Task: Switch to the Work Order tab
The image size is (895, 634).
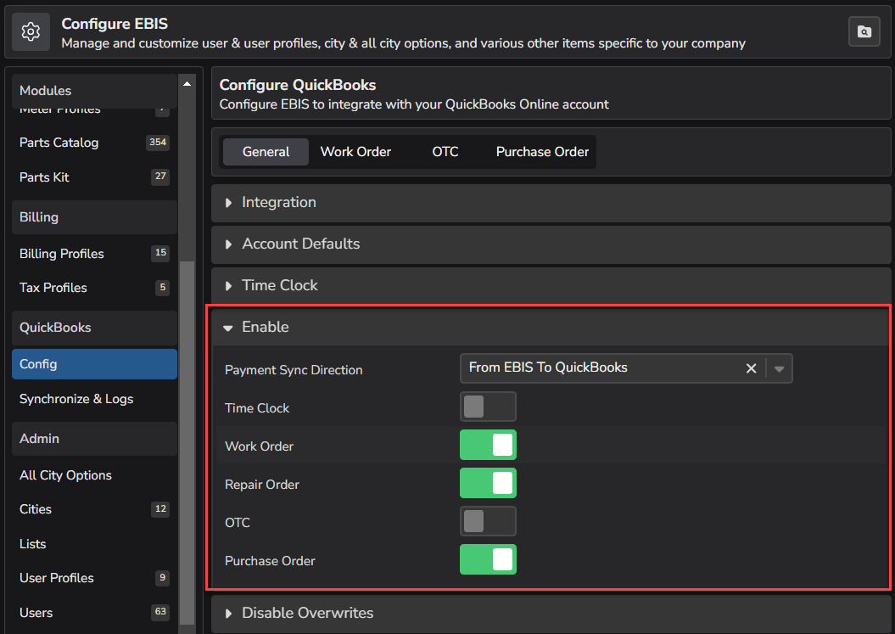Action: tap(355, 151)
